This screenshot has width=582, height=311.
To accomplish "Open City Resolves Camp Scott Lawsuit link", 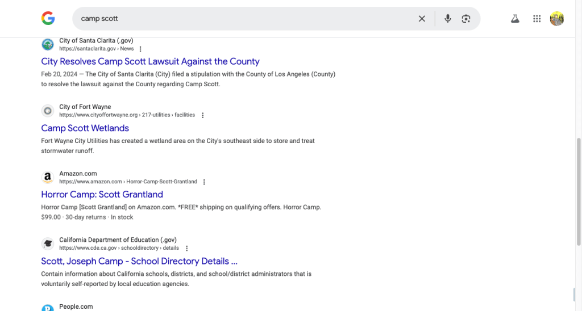I will tap(150, 61).
